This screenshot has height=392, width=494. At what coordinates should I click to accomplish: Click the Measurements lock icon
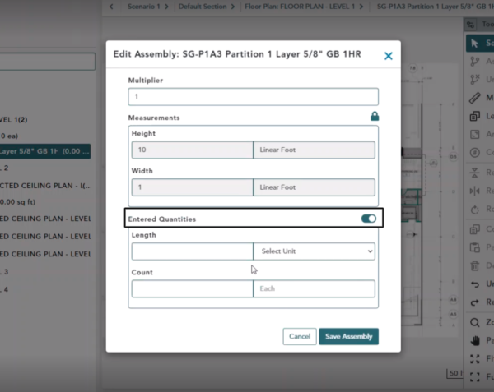(x=375, y=117)
